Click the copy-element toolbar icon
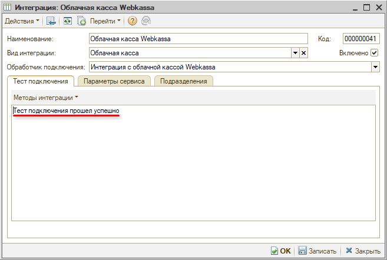 click(81, 21)
